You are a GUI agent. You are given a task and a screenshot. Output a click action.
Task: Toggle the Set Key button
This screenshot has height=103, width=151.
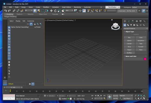click(116, 98)
